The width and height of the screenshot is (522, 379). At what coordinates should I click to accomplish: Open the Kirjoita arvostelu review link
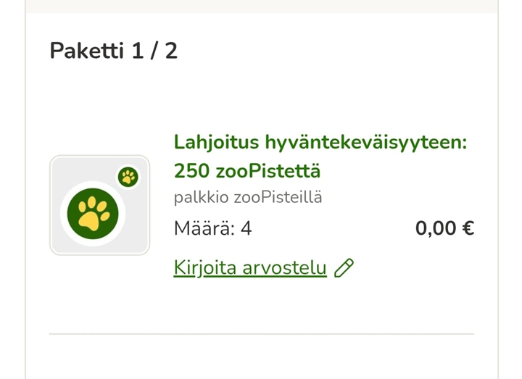[250, 268]
